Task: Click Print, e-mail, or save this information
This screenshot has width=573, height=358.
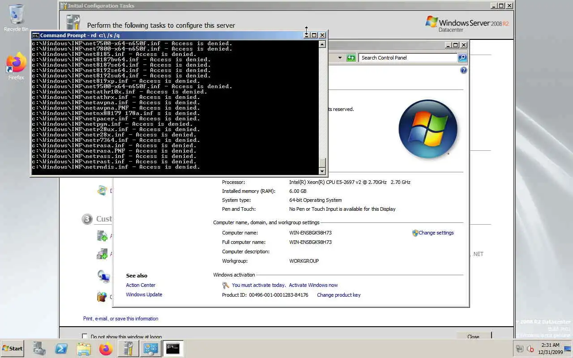Action: click(120, 319)
